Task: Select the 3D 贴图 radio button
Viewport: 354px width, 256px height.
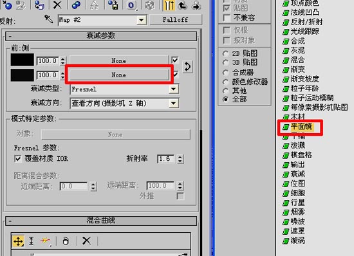Action: (225, 62)
